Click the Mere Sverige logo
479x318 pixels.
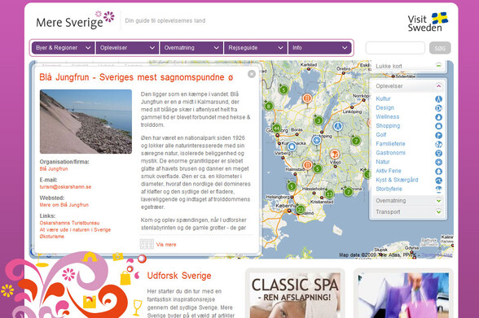75,20
